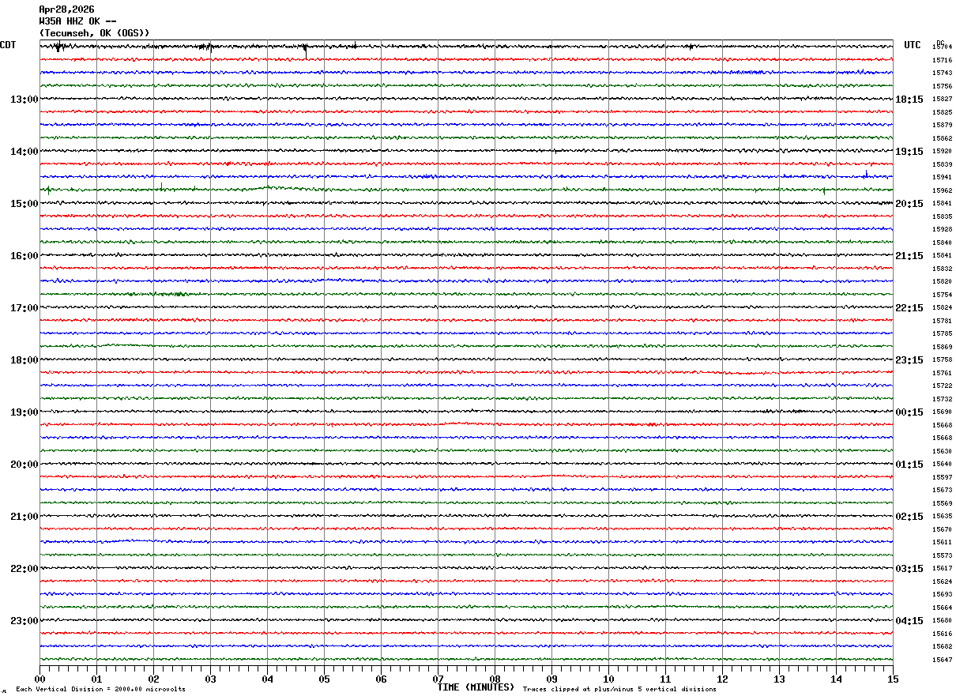The image size is (956, 700).
Task: Click DC offset value 15690
Action: click(x=942, y=412)
